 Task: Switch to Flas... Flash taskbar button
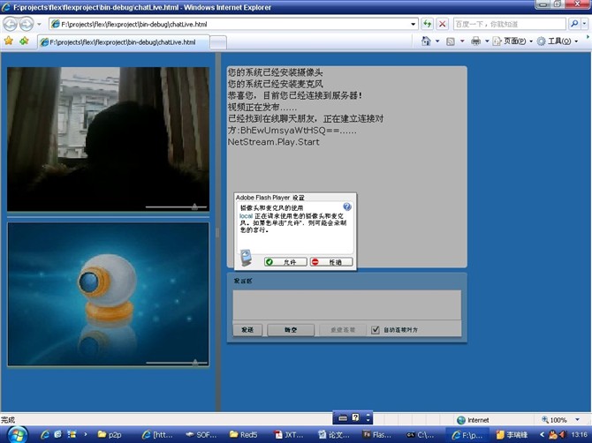pos(377,435)
